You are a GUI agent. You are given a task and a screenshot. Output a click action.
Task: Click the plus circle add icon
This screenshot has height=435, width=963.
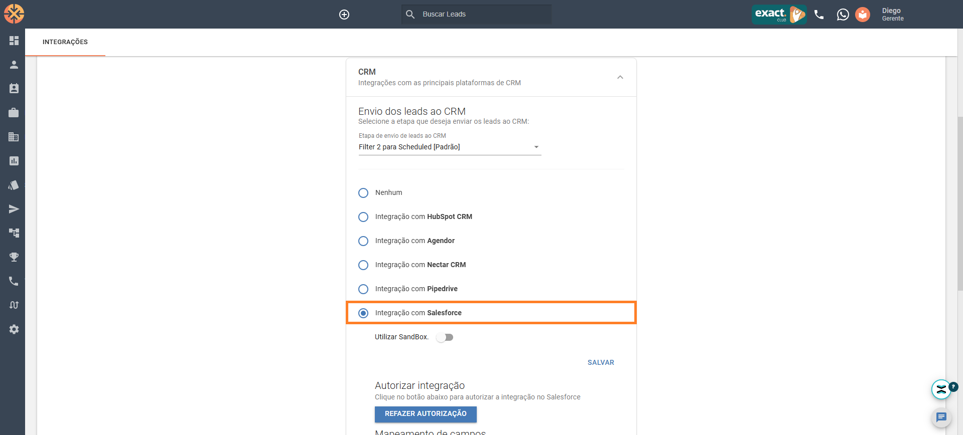coord(344,15)
